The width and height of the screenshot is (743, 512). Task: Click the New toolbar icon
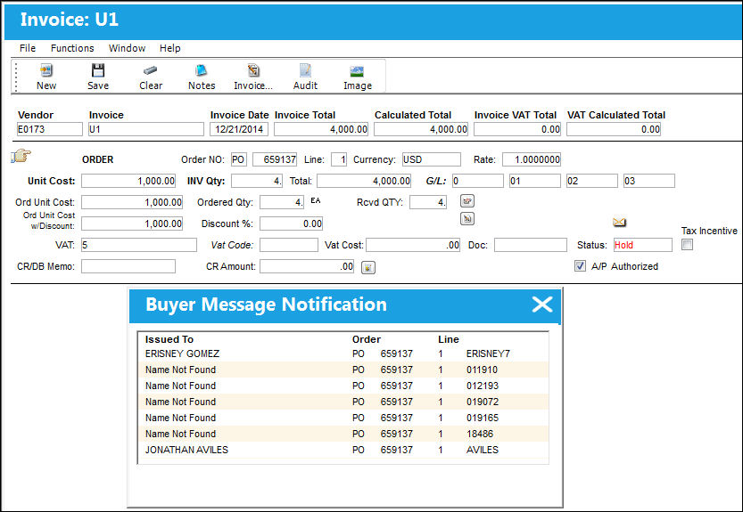tap(46, 71)
